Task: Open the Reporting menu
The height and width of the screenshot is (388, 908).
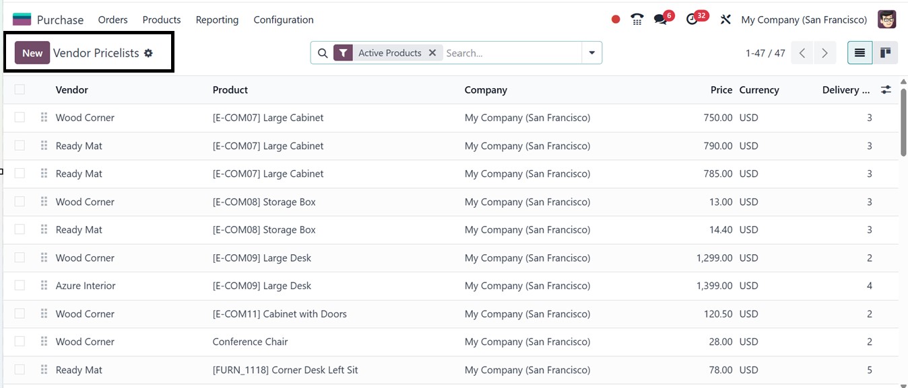Action: 217,20
